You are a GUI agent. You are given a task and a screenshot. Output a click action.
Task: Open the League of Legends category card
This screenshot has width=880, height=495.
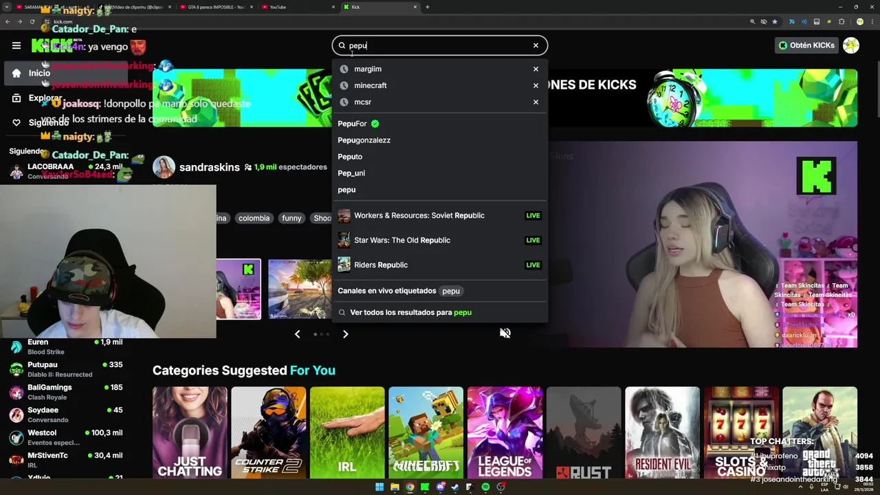(x=505, y=432)
